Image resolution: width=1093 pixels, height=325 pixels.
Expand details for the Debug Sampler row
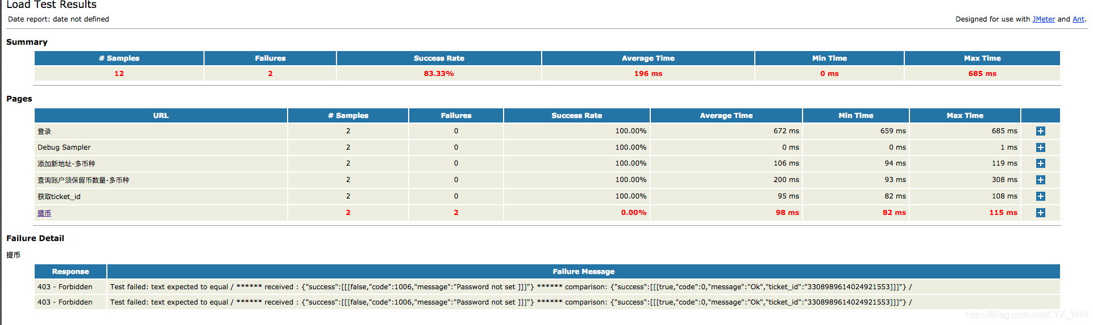[1040, 147]
